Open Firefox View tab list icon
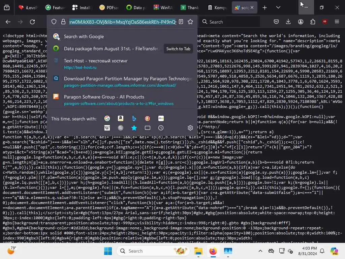Screen dimensions: 345x259 click(x=7, y=7)
